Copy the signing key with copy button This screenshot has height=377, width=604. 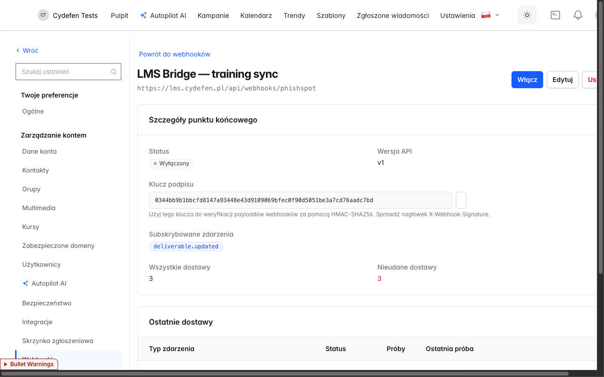pyautogui.click(x=461, y=200)
